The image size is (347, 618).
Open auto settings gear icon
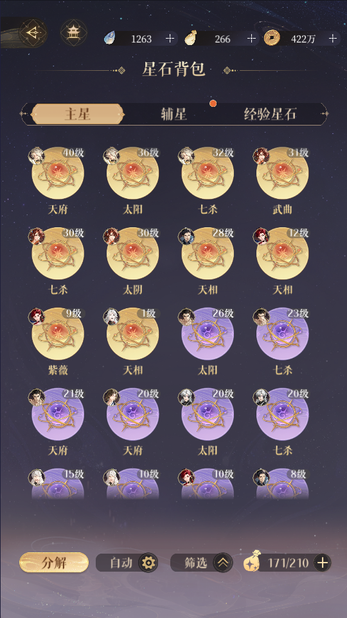pos(148,563)
